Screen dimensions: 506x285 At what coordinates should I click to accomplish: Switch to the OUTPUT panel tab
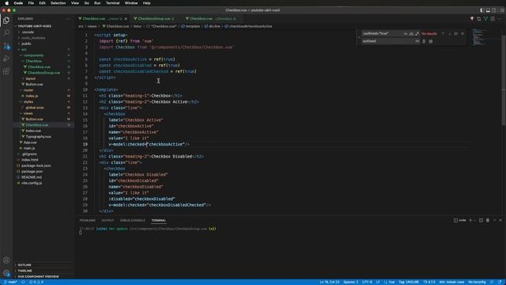(x=108, y=220)
